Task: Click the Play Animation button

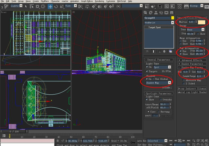Action: (179, 141)
